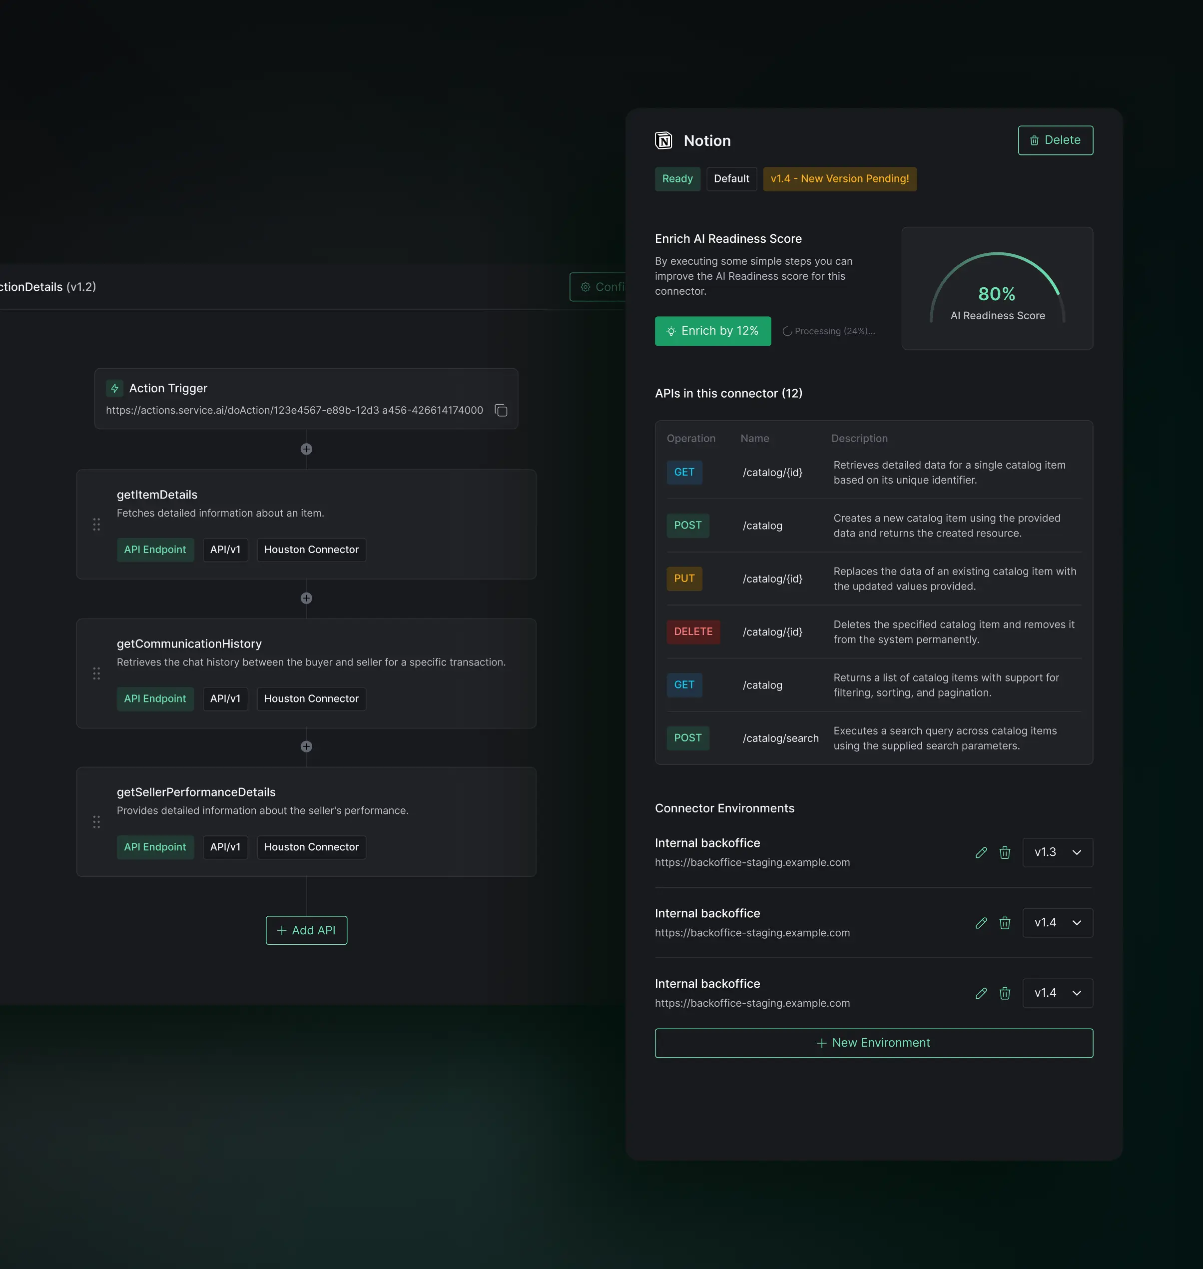Click the Description column header

[860, 439]
